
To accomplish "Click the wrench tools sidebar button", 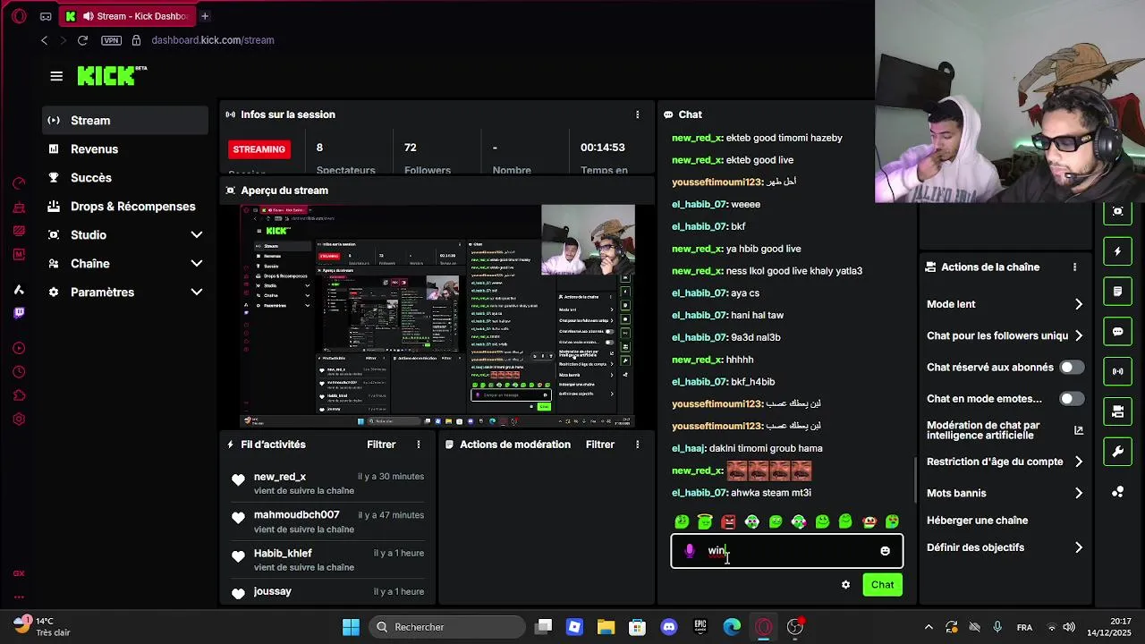I will 1117,452.
